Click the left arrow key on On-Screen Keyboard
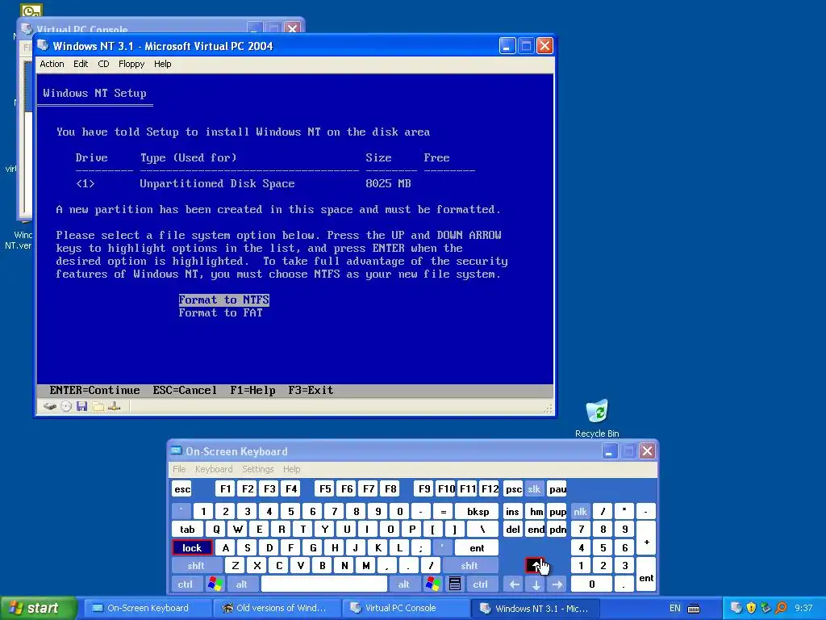Image resolution: width=826 pixels, height=620 pixels. coord(514,584)
